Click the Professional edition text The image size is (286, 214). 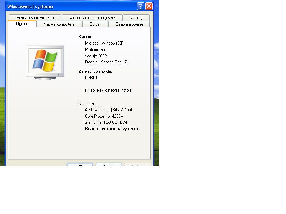coord(95,50)
